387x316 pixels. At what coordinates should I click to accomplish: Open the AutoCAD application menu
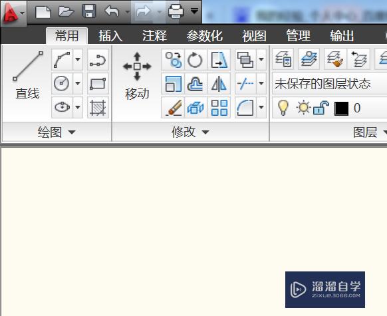point(13,13)
